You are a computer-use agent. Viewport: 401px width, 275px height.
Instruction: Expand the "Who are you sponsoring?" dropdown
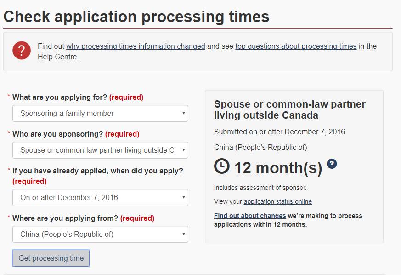click(100, 150)
